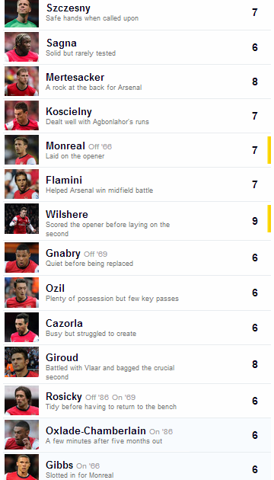Open Giroud's headshot thumbnail

tap(21, 362)
